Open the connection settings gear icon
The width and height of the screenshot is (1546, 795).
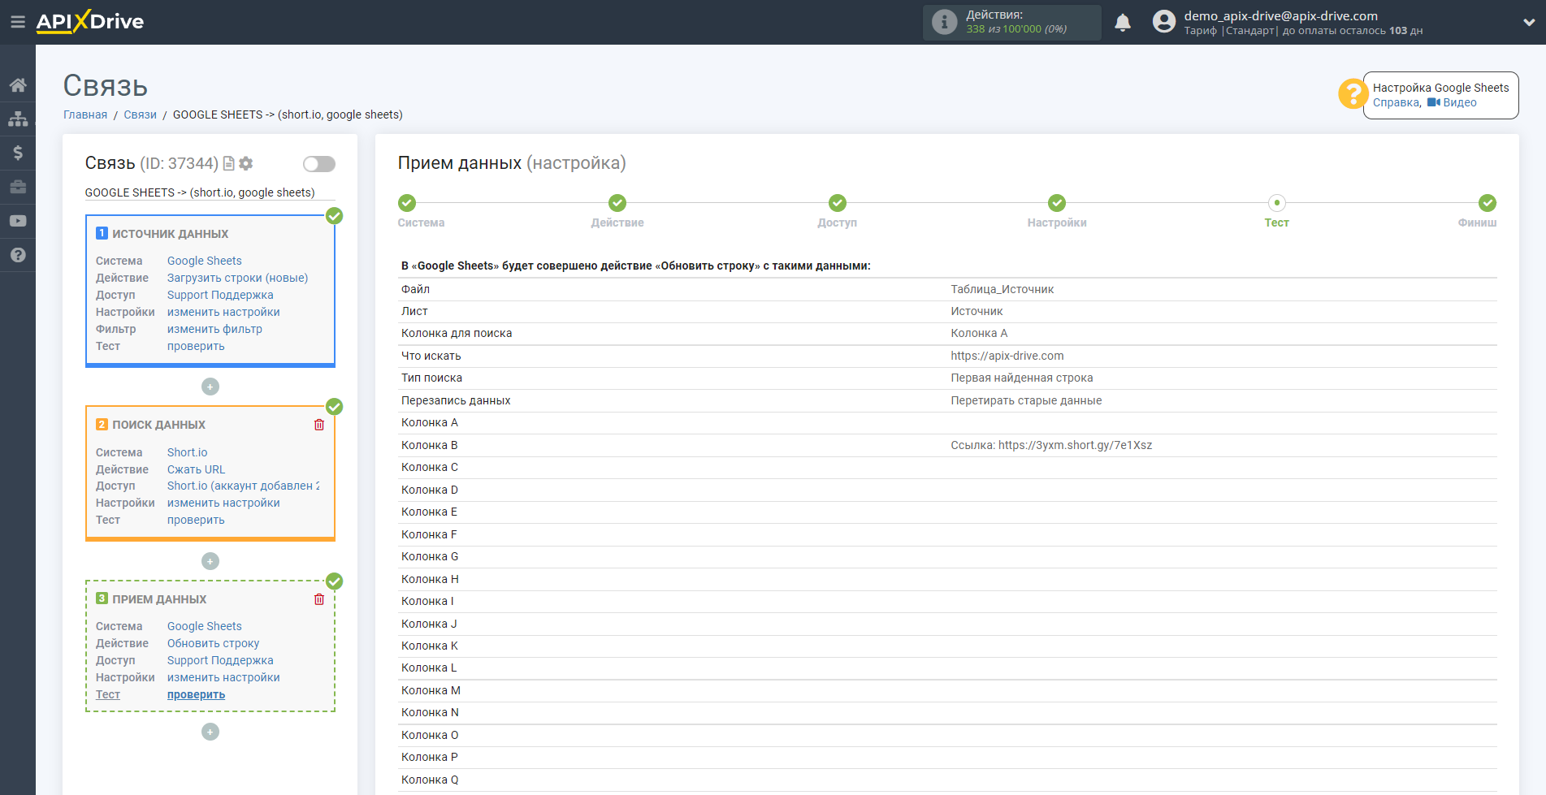click(246, 163)
